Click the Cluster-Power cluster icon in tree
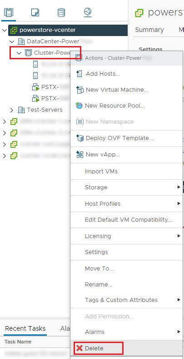The height and width of the screenshot is (359, 184). tap(28, 53)
